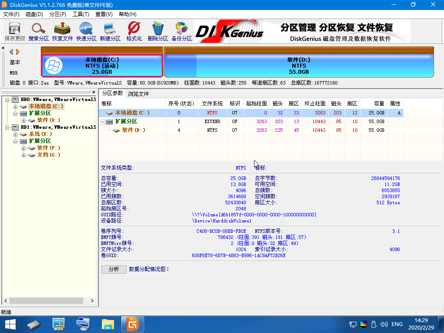Screen dimensions: 444x333
Task: Open the memory chip taskbar app
Action: coord(34,324)
